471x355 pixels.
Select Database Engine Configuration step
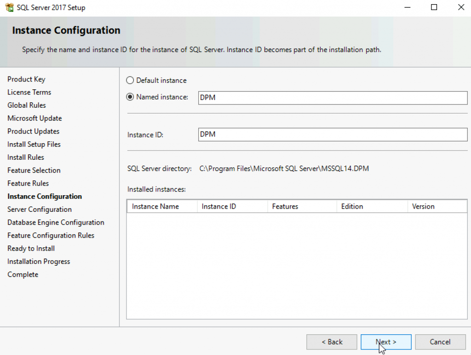[56, 222]
